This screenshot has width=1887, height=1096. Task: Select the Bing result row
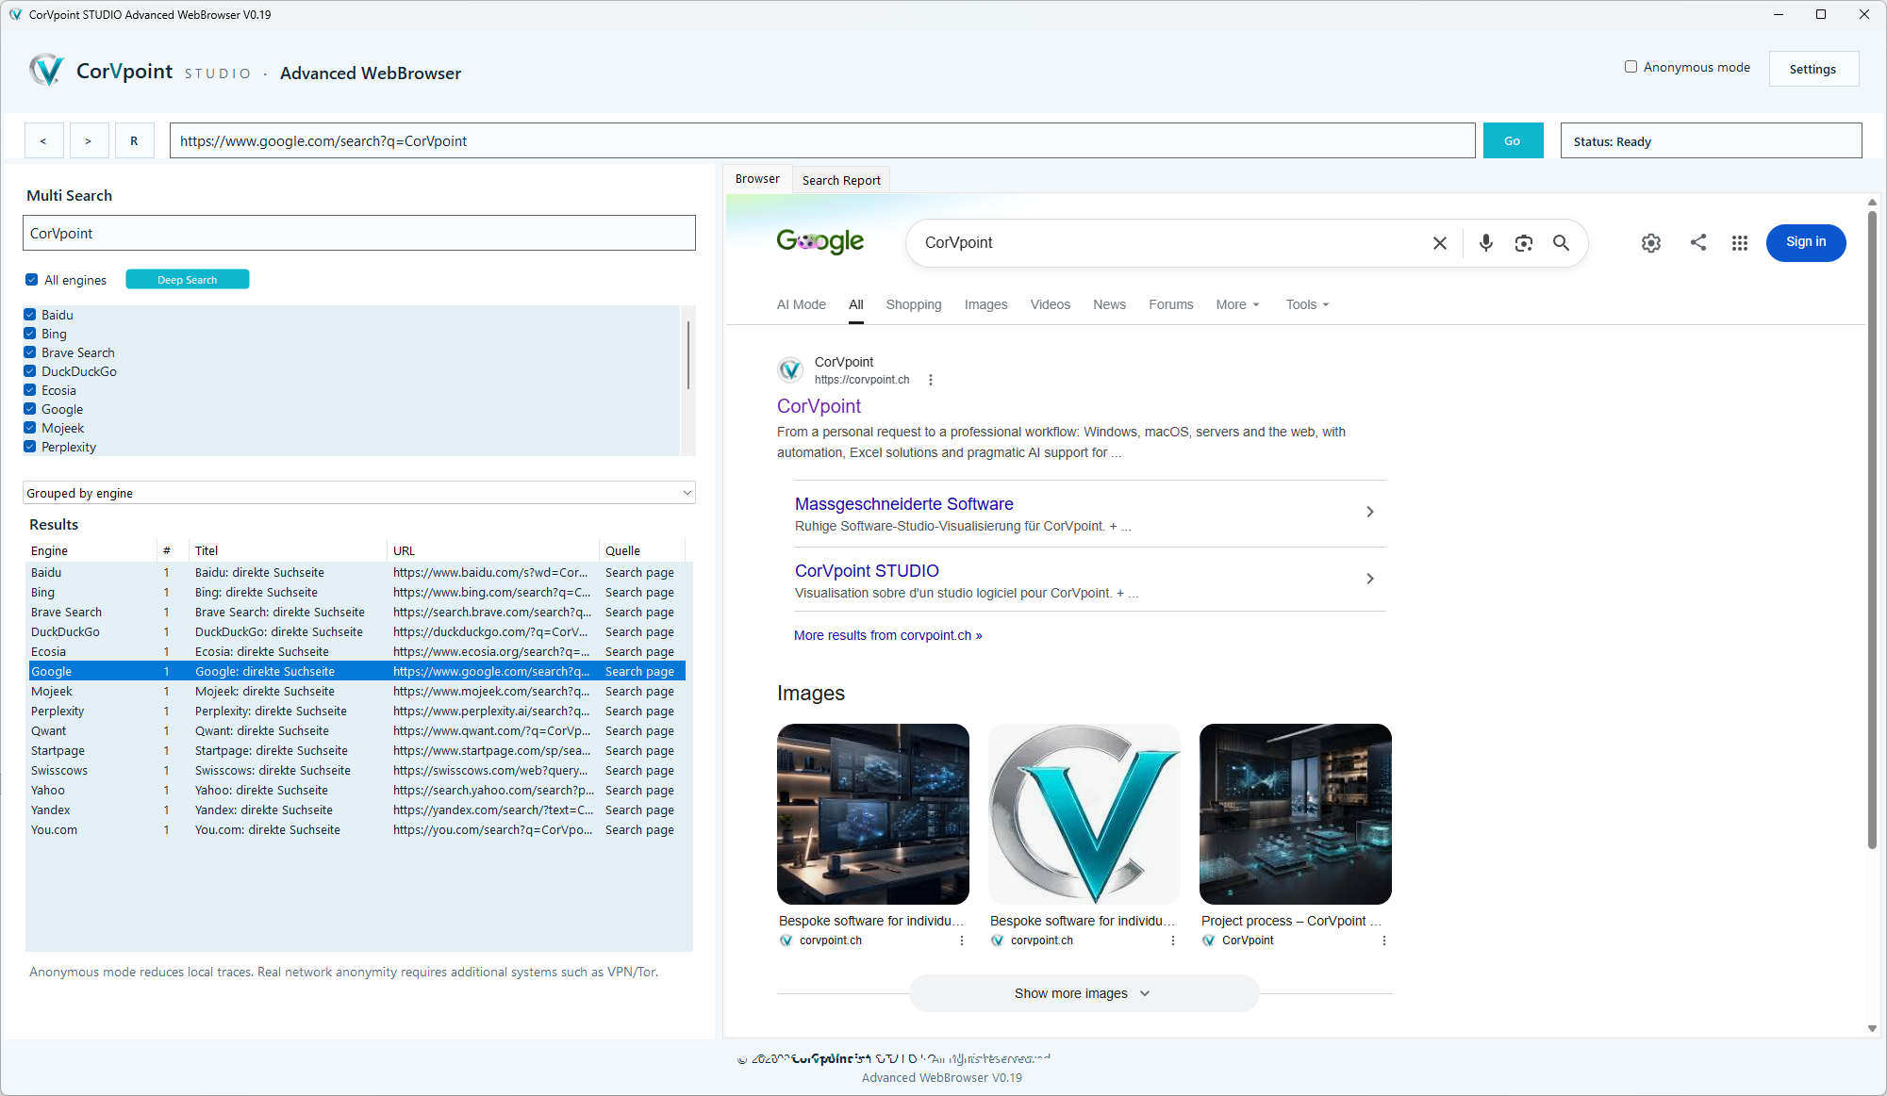(357, 592)
